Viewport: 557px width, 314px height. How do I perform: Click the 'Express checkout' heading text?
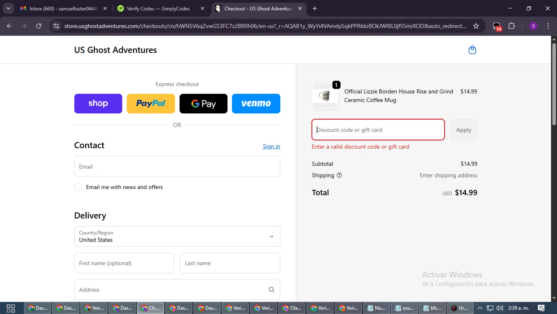pyautogui.click(x=177, y=84)
